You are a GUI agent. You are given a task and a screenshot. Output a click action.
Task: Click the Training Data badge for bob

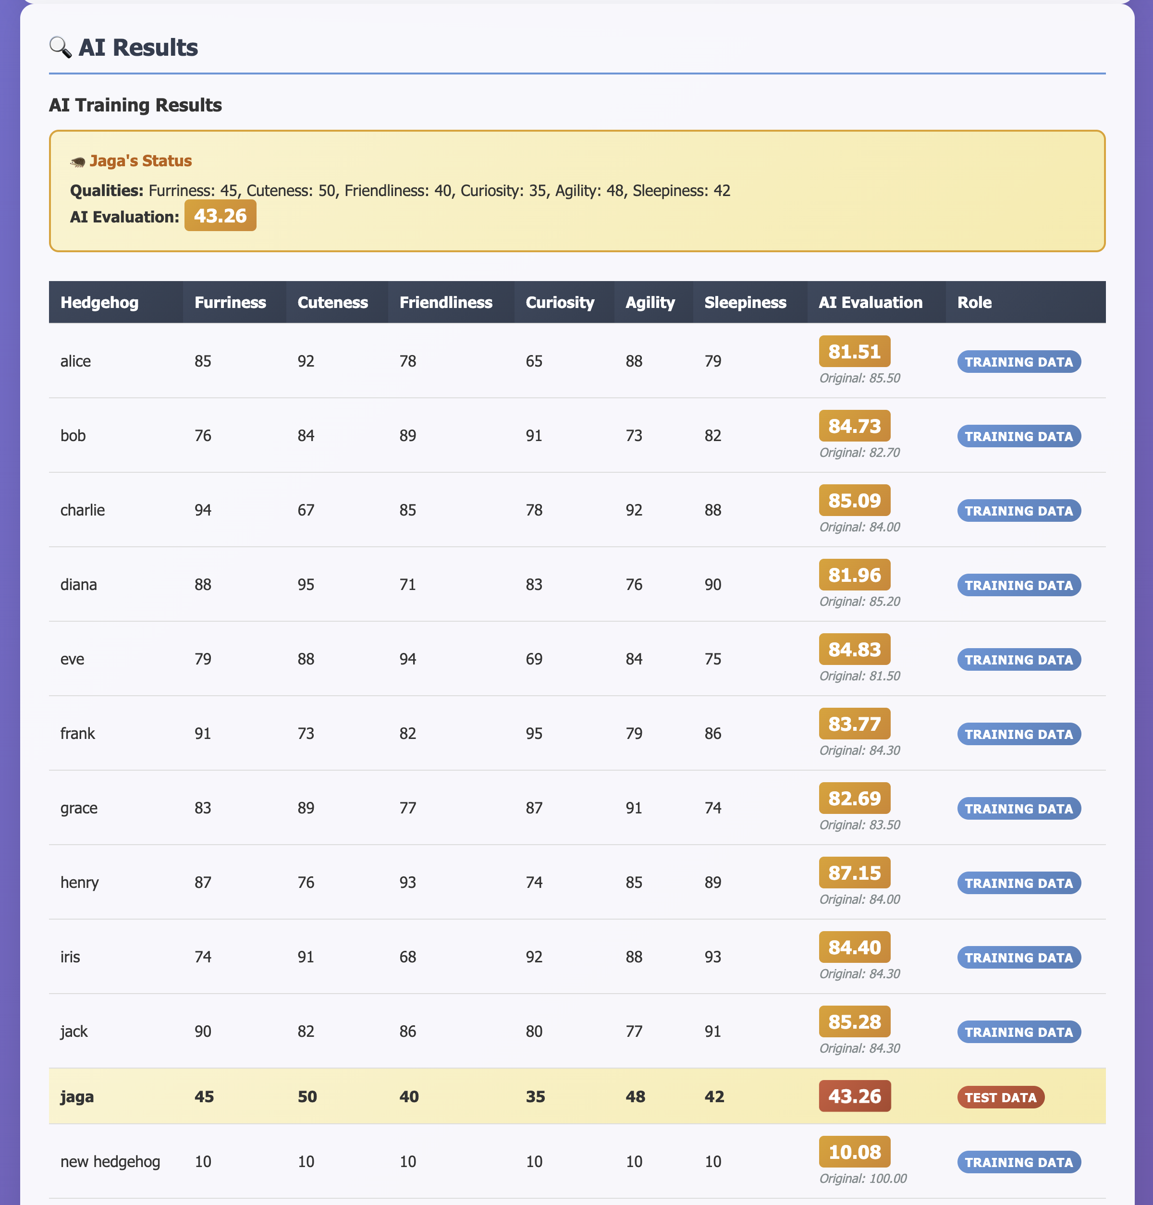tap(1018, 437)
